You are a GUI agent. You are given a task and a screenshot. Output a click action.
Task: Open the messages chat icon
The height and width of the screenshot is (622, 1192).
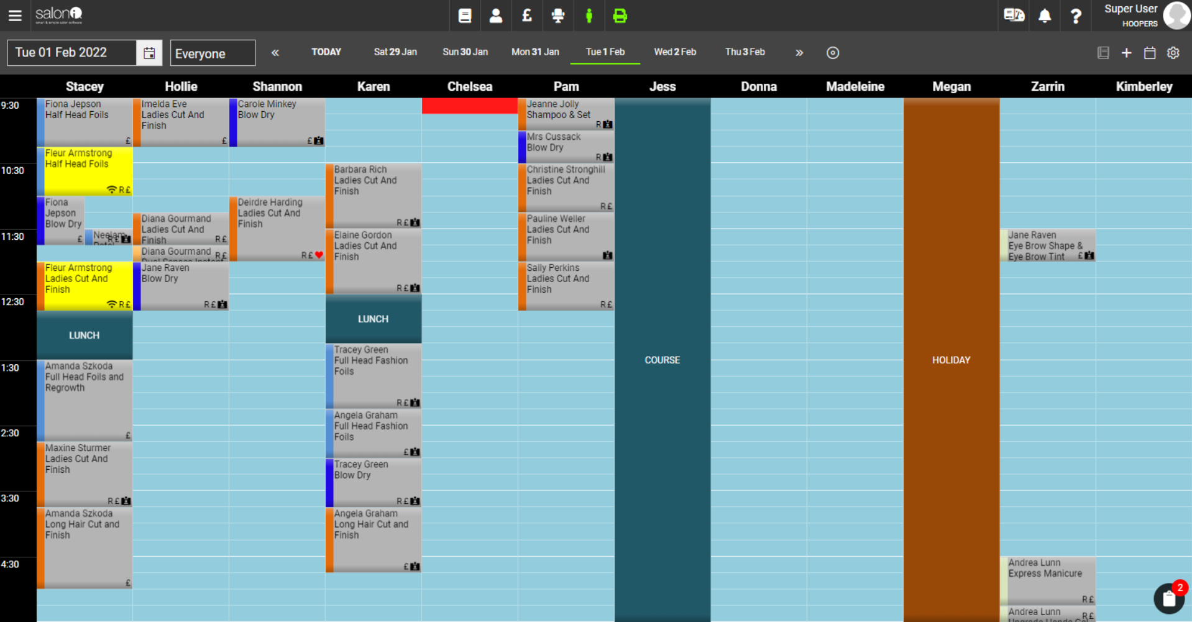1014,15
